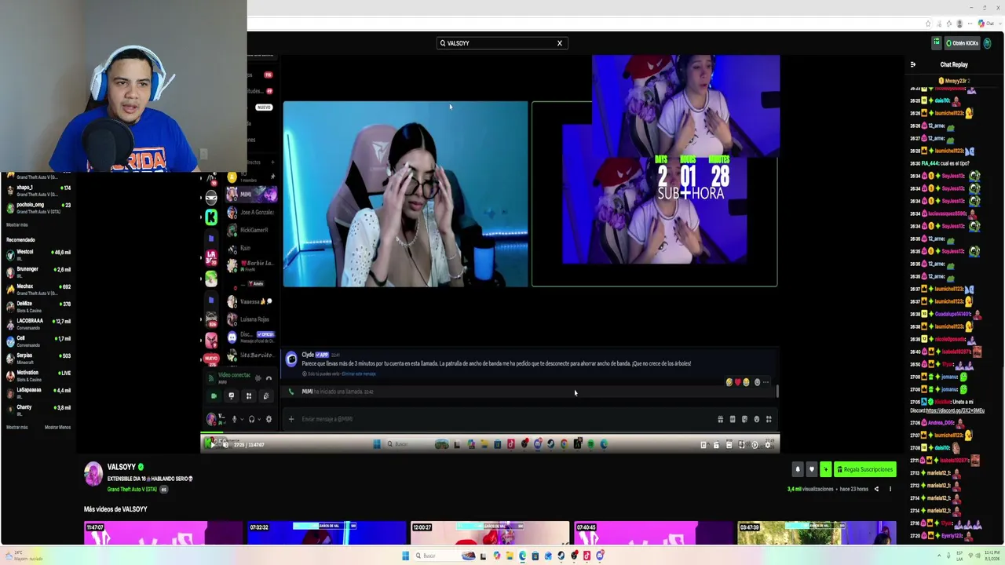Click the 'es' language tag
Viewport: 1005px width, 565px height.
pos(164,489)
